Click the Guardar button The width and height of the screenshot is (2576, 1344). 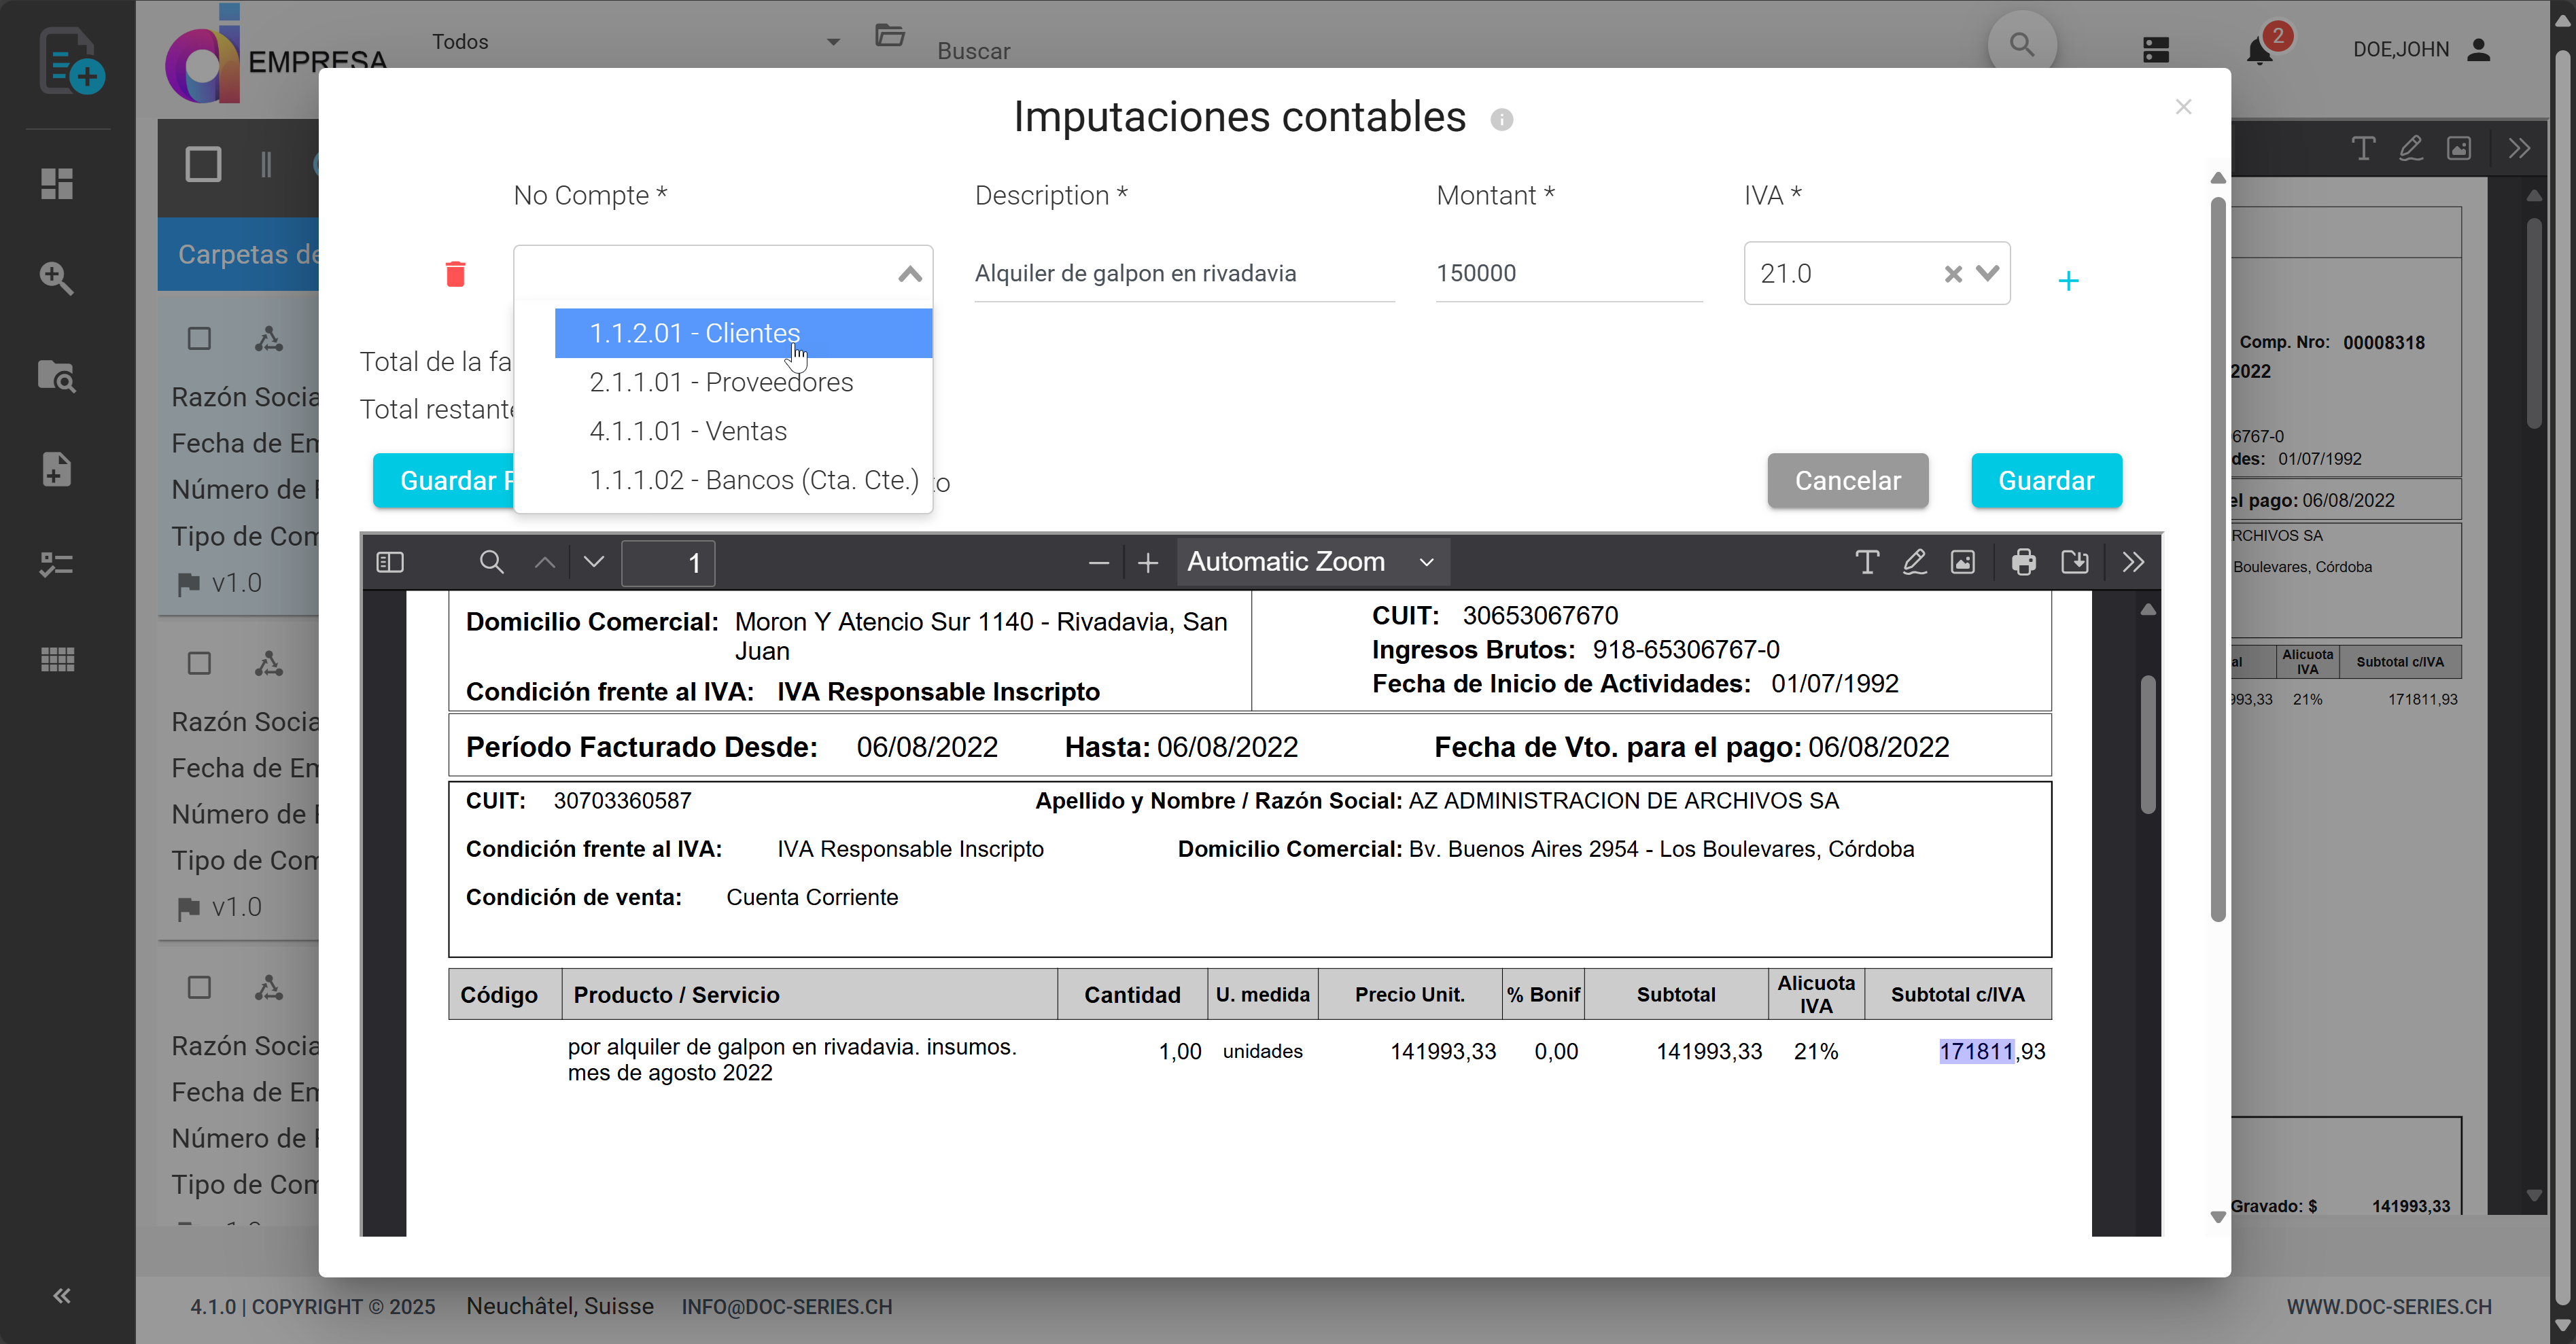coord(2045,480)
